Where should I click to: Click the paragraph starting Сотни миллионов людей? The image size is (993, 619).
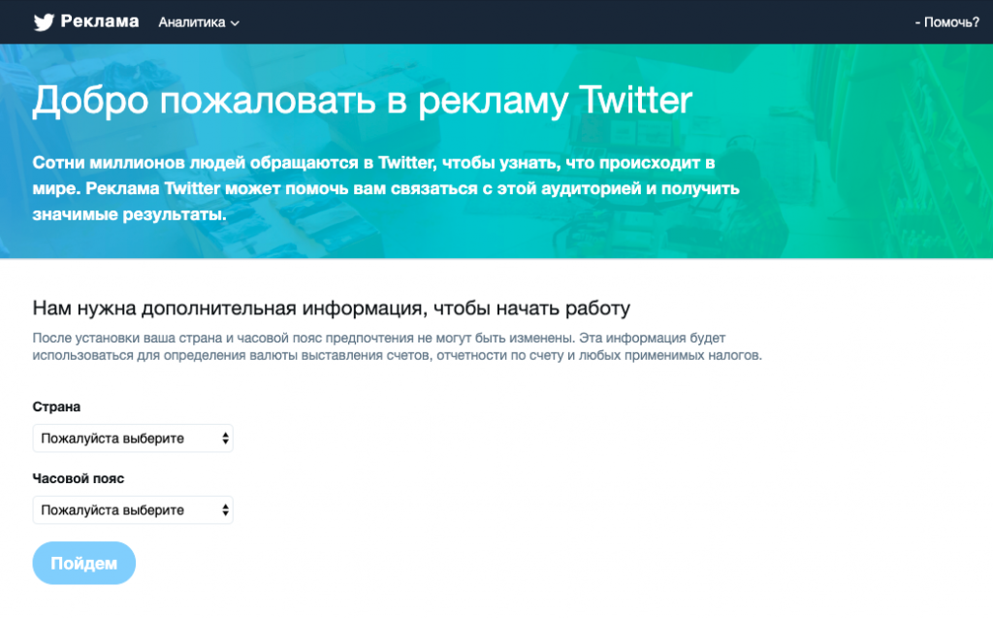point(386,188)
